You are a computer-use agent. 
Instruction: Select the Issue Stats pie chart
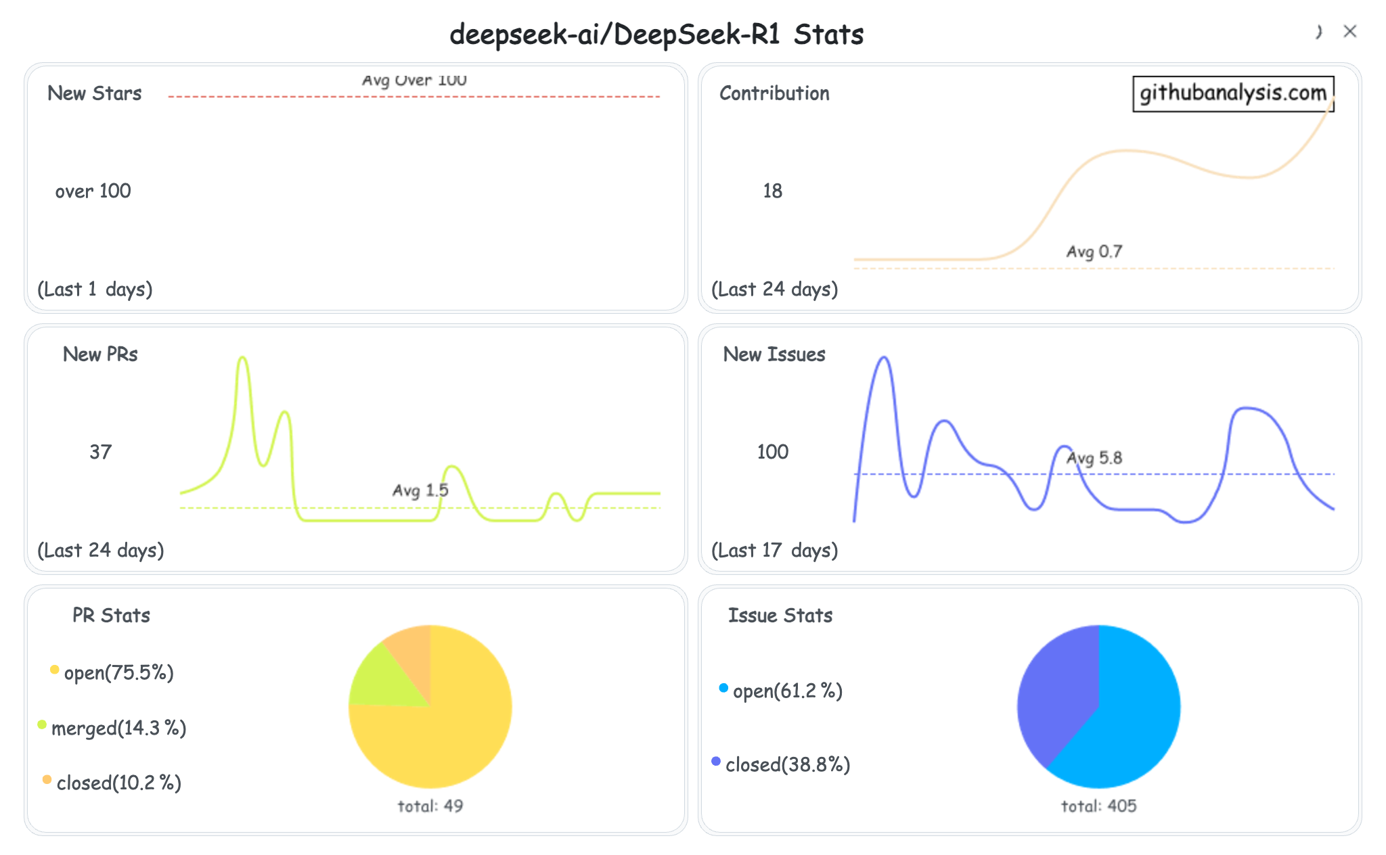[1098, 706]
